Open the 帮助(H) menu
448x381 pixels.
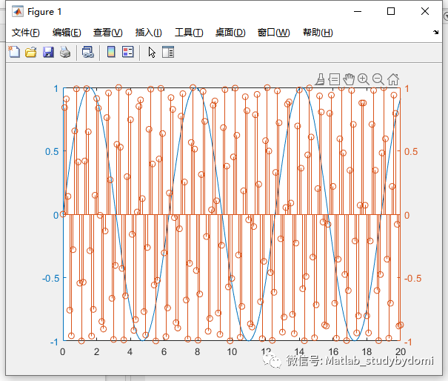(318, 33)
